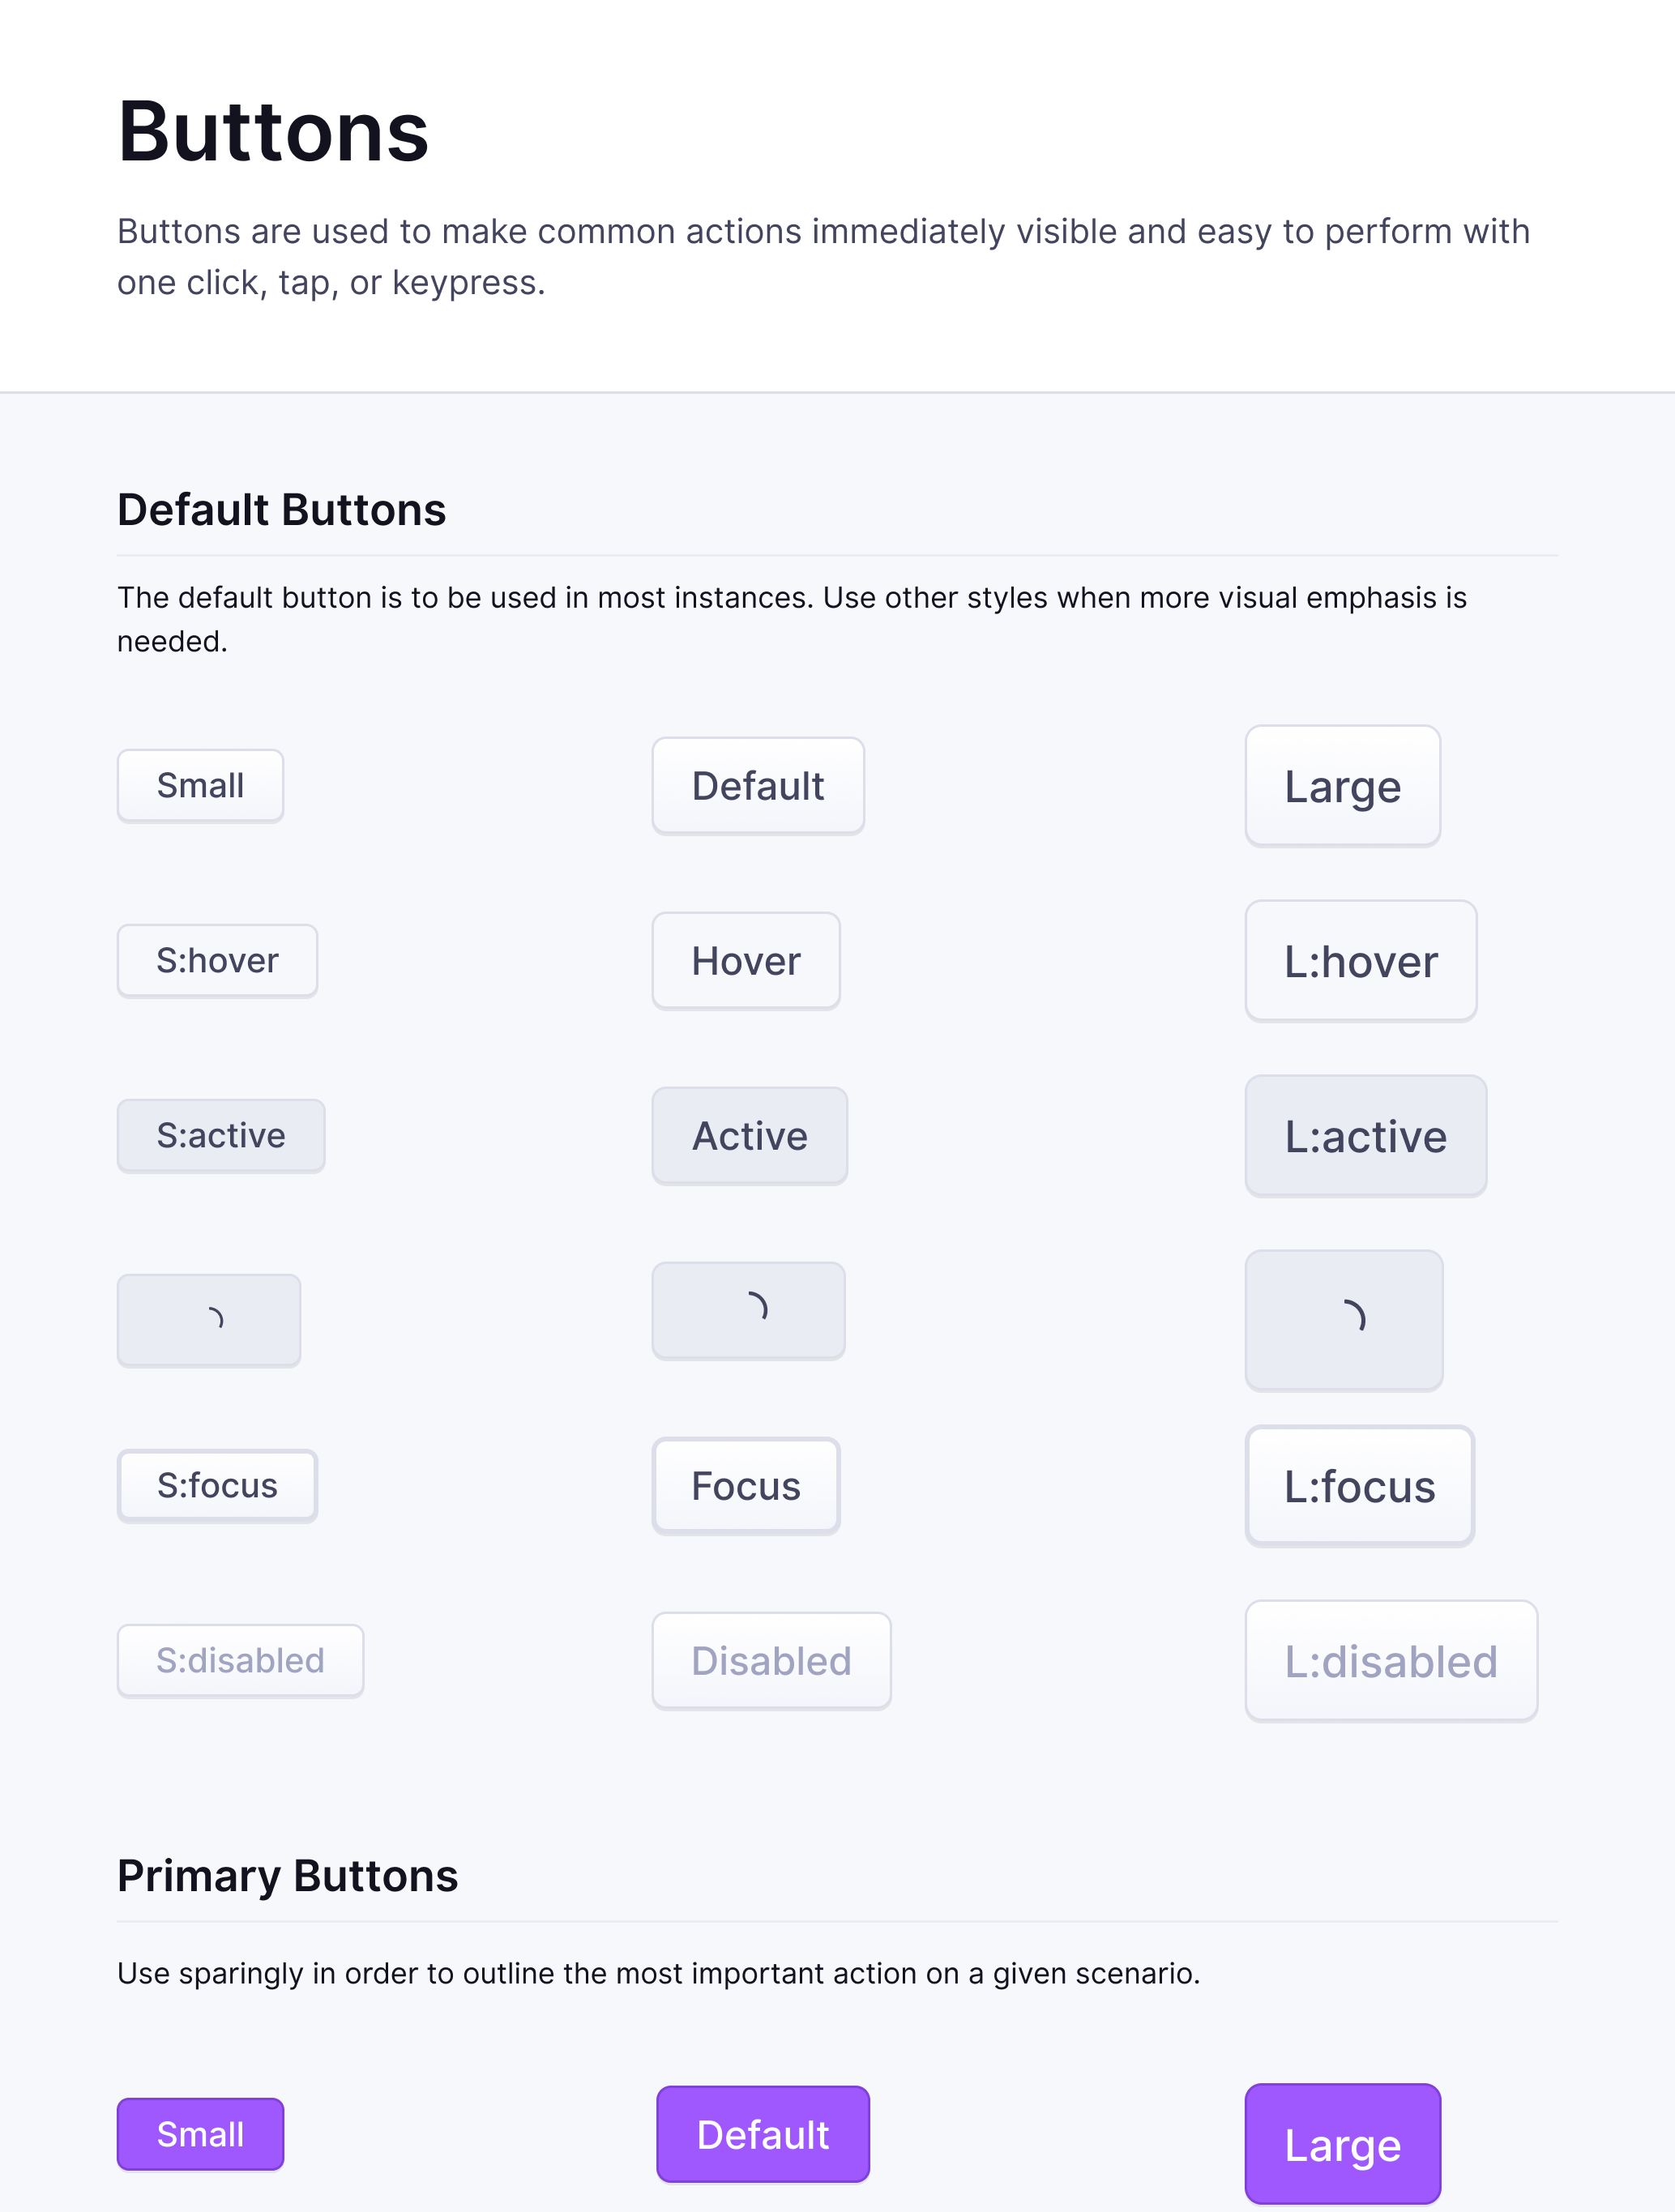The height and width of the screenshot is (2212, 1675).
Task: Click the Hover button
Action: click(x=746, y=961)
